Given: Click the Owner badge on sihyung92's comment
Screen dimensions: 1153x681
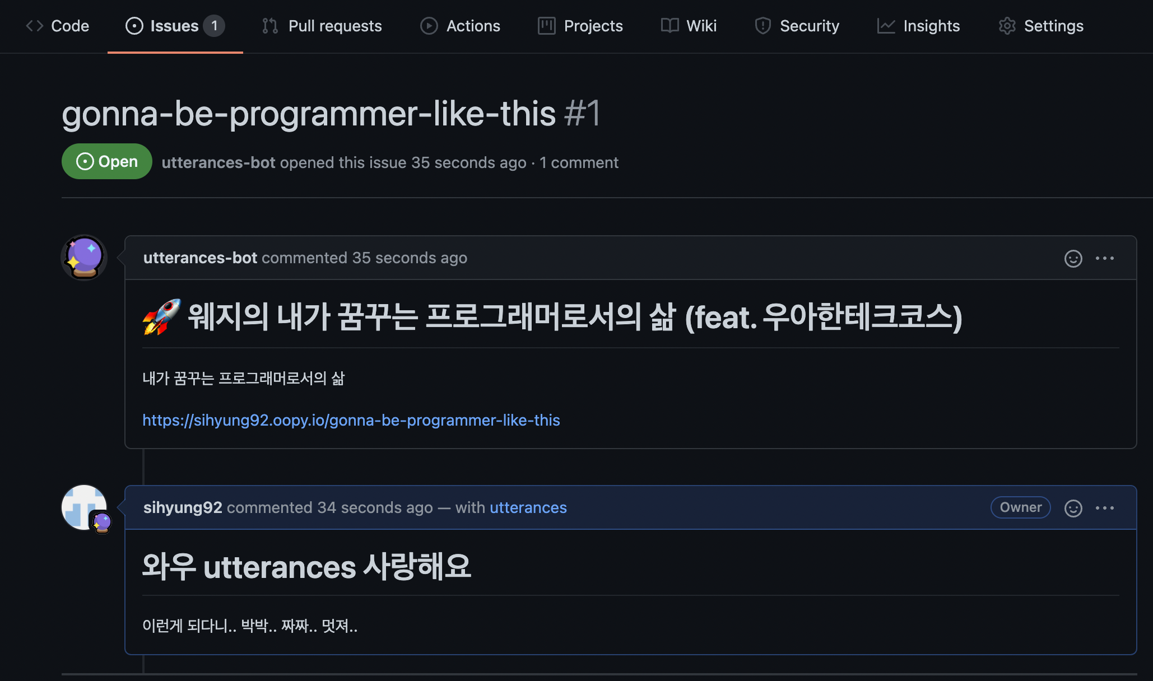Looking at the screenshot, I should pos(1020,507).
